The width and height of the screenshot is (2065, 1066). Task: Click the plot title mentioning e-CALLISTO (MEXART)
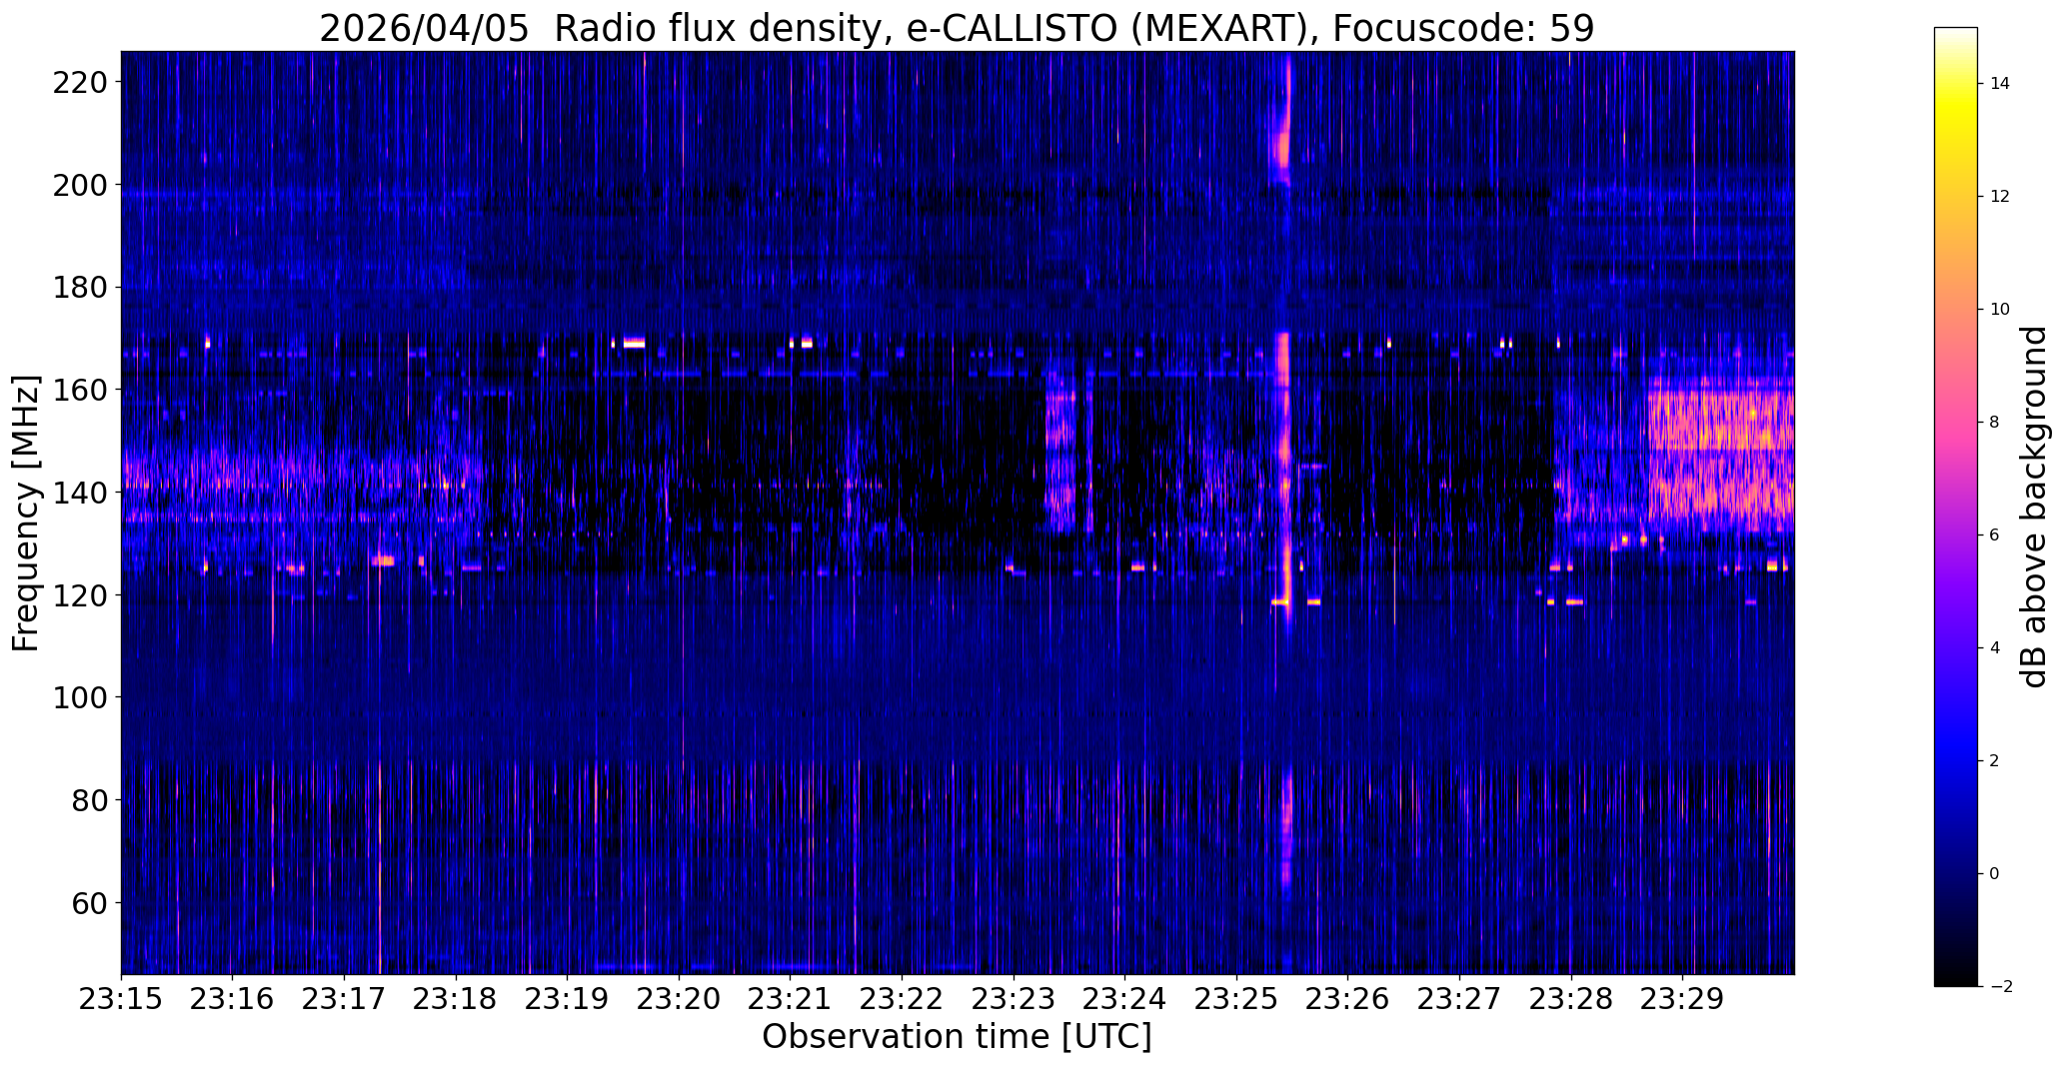957,28
